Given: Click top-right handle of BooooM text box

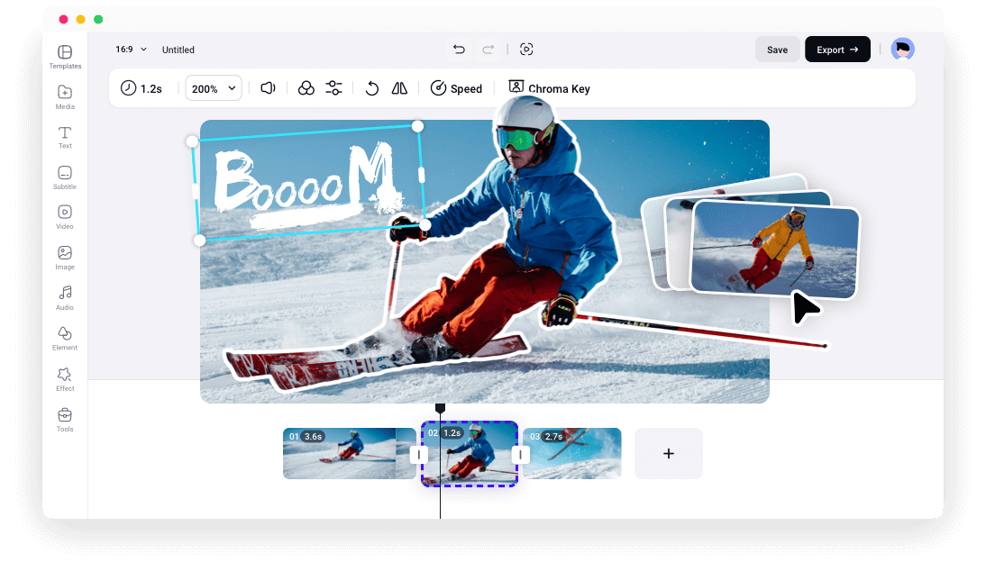Looking at the screenshot, I should (x=417, y=126).
